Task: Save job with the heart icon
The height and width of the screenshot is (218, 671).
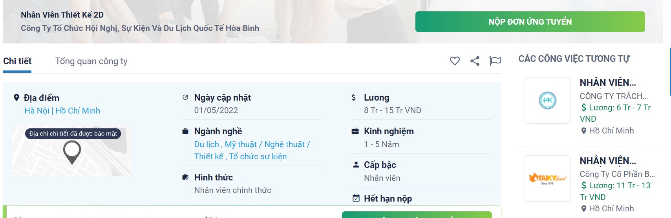Action: coord(455,61)
